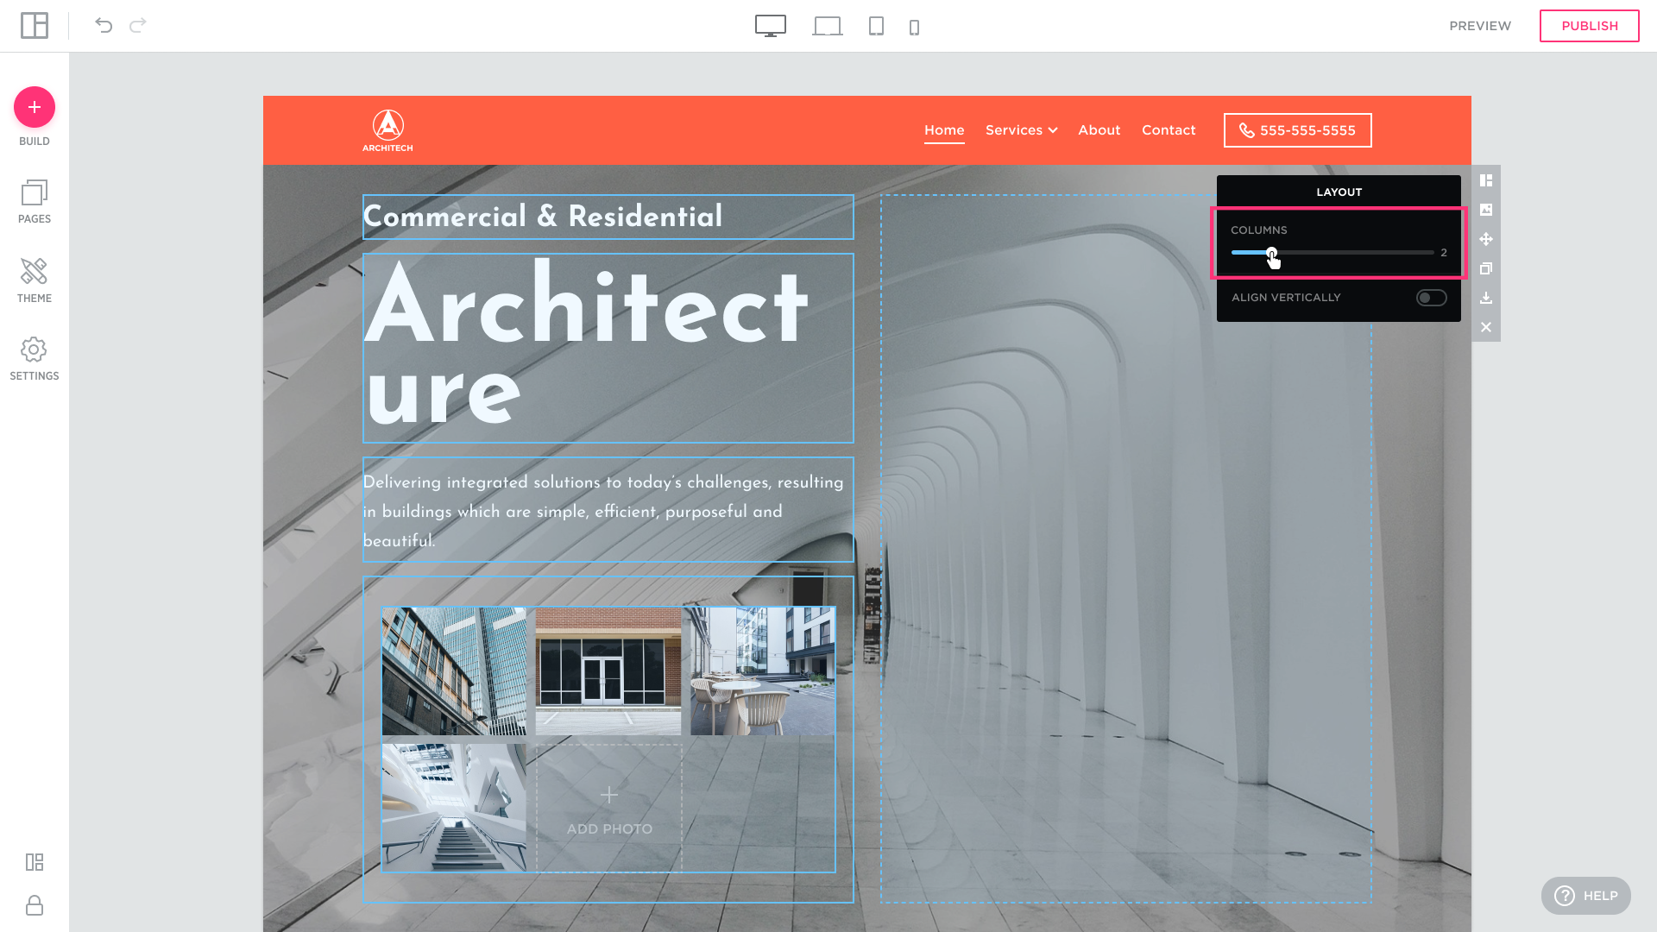Open the top-left layout panel toggle
Image resolution: width=1657 pixels, height=932 pixels.
pos(35,26)
